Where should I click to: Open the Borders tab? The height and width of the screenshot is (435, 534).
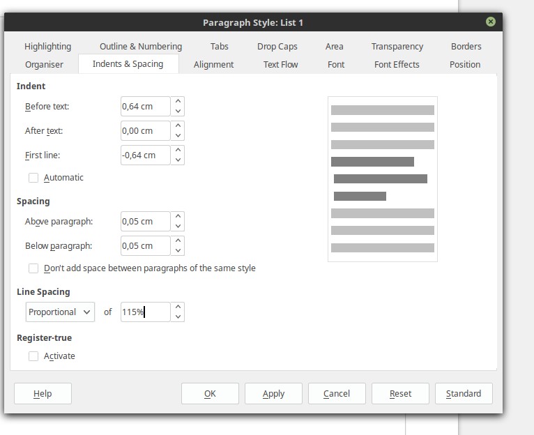pyautogui.click(x=466, y=46)
